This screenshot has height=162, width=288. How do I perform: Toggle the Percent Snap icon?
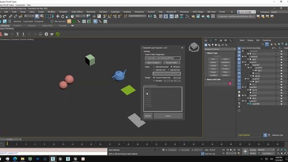coord(115,16)
